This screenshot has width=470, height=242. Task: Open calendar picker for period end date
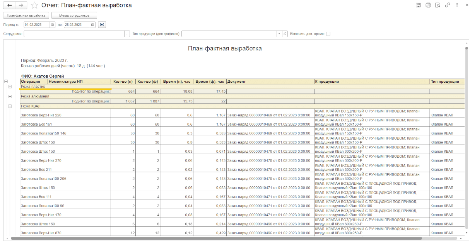click(x=92, y=25)
